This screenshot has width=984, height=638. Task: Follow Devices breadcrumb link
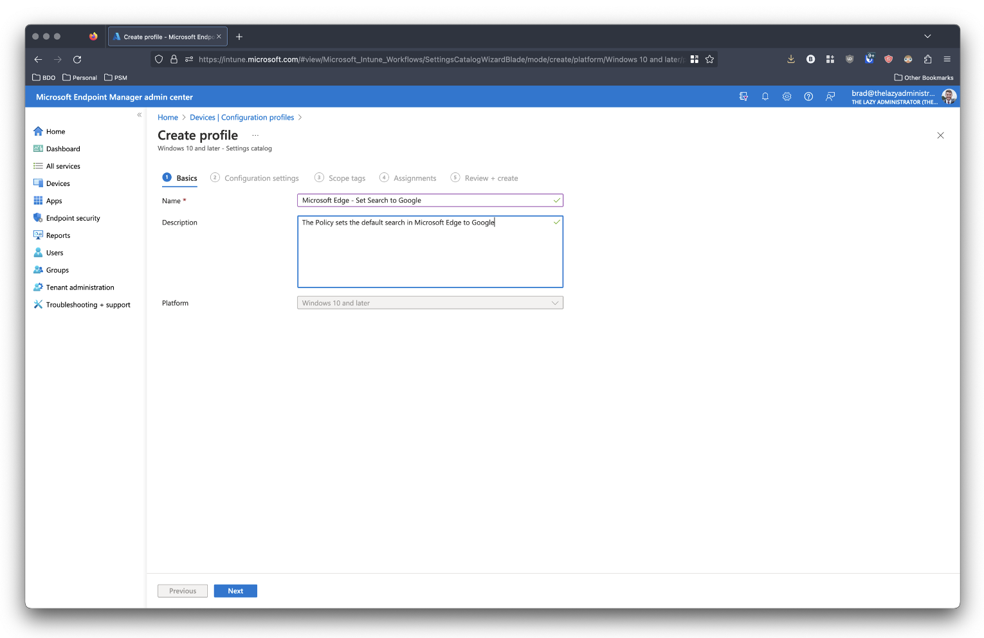(x=203, y=117)
